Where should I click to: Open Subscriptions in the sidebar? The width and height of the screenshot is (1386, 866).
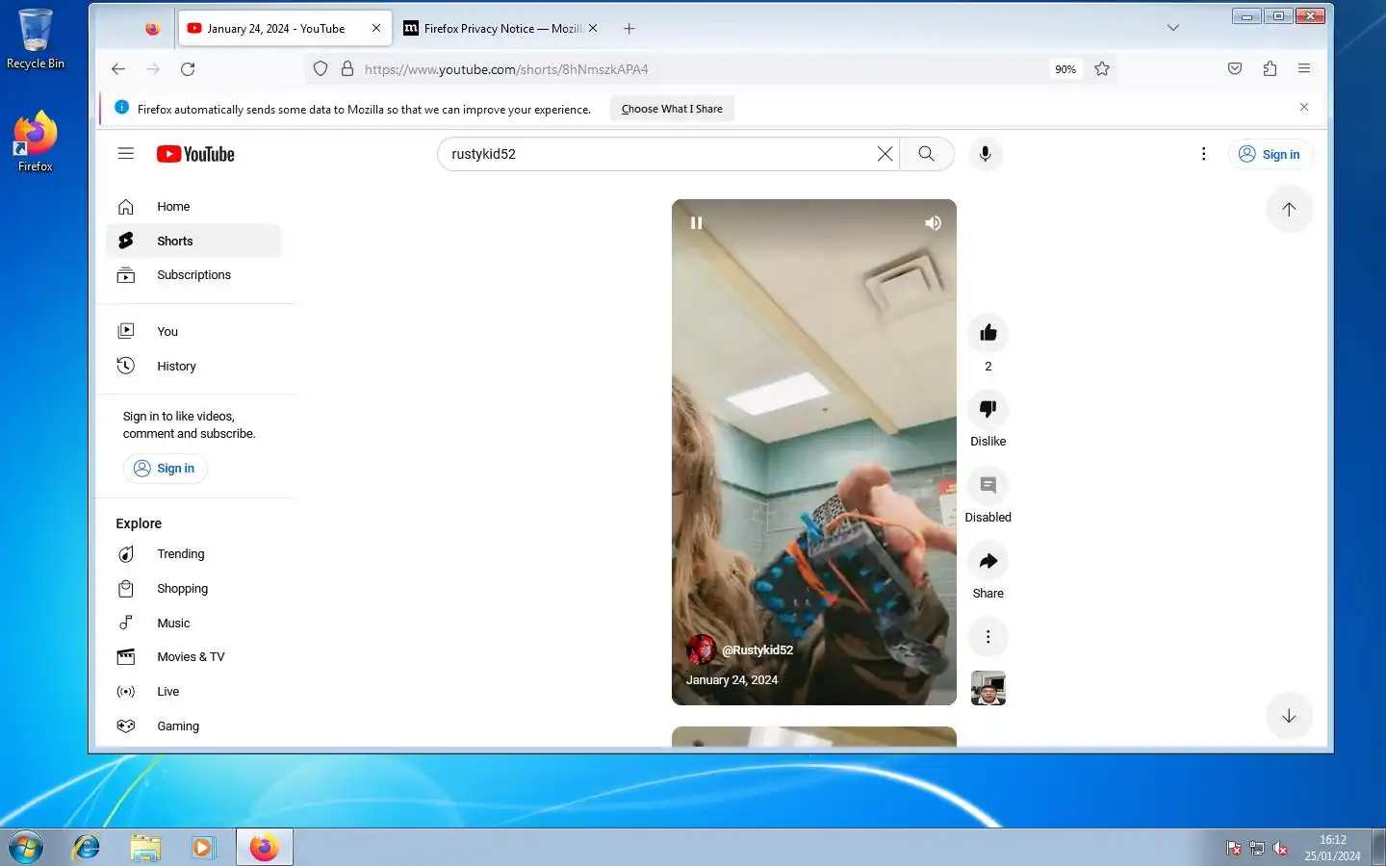193,275
